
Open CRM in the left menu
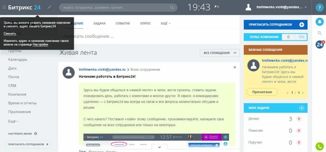coord(12,86)
